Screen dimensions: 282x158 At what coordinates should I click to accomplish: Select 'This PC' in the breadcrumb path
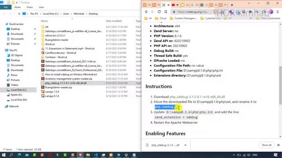pos(34,14)
